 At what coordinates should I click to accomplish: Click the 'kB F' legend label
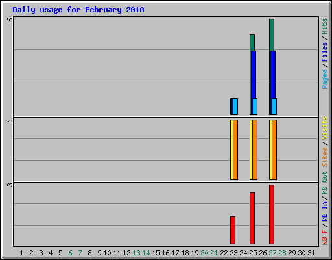coord(325,237)
